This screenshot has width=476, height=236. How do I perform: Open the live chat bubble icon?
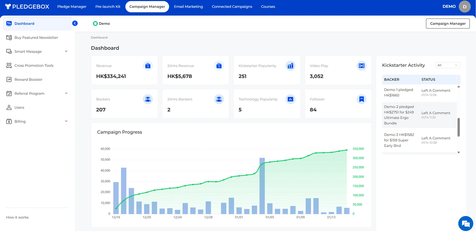pos(466,224)
